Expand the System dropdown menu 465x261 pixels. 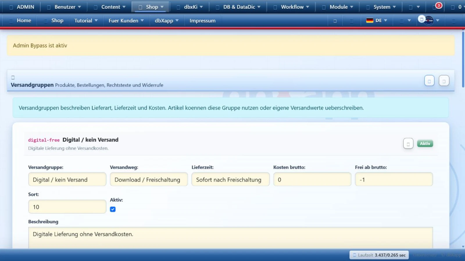point(381,7)
